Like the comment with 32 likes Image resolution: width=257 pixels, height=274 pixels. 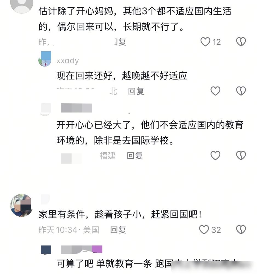coord(204,230)
